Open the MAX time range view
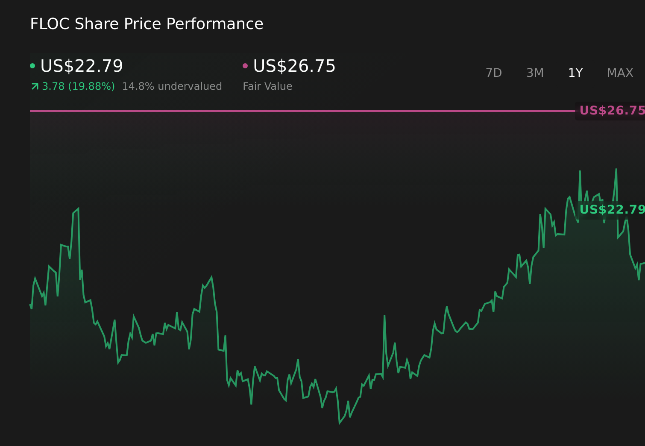The image size is (645, 446). click(x=619, y=73)
